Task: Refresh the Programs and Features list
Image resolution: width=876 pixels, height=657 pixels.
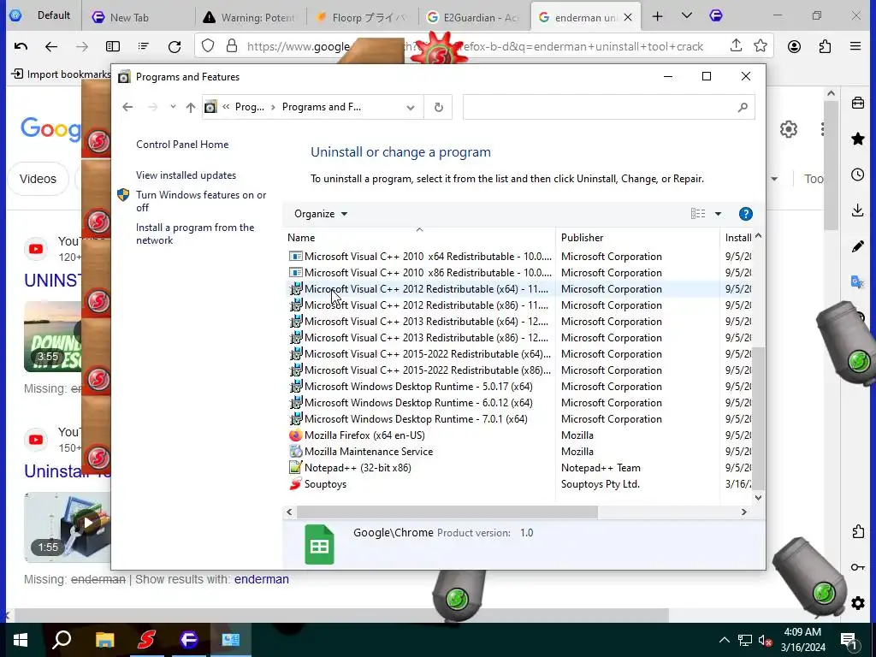Action: (x=439, y=107)
